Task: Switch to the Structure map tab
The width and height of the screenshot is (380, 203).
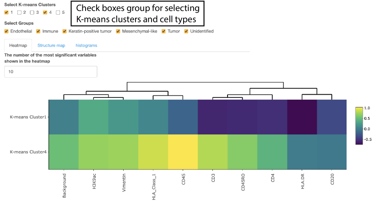Action: coord(51,46)
